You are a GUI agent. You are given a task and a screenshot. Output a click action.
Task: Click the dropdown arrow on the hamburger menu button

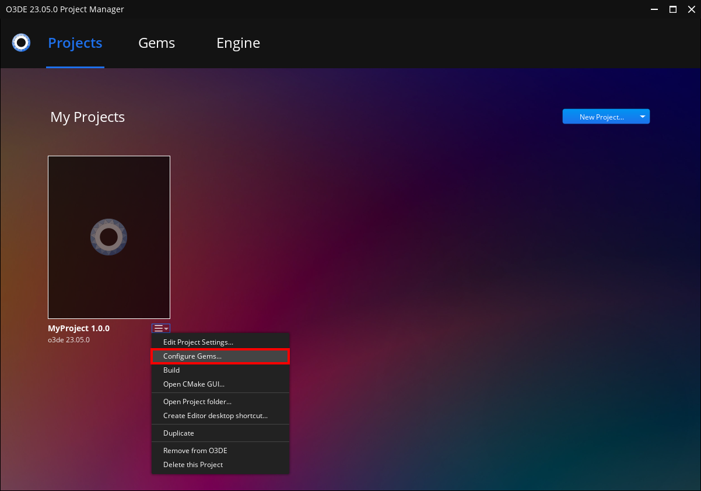coord(167,328)
